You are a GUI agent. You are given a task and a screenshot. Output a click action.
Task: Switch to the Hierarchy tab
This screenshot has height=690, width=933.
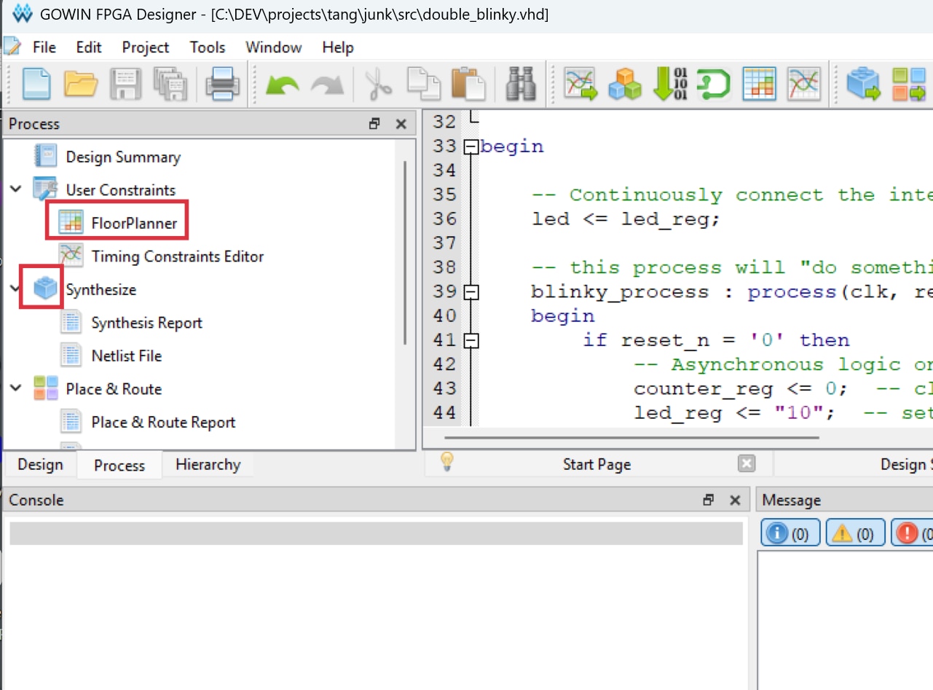click(x=208, y=465)
